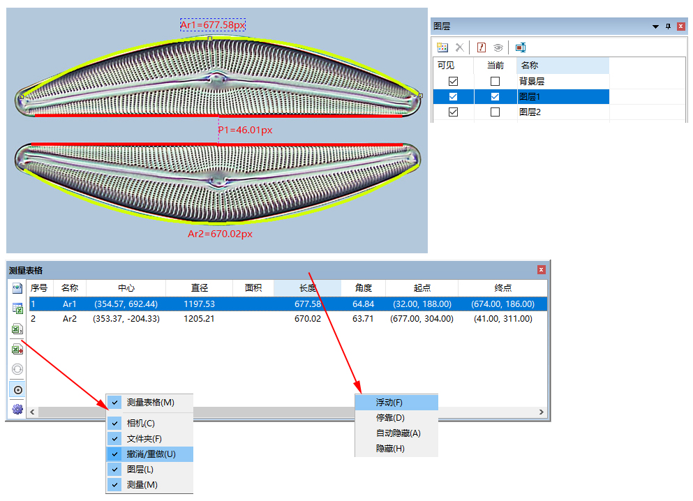Click 名称 header in layers list
Image resolution: width=693 pixels, height=501 pixels.
563,66
